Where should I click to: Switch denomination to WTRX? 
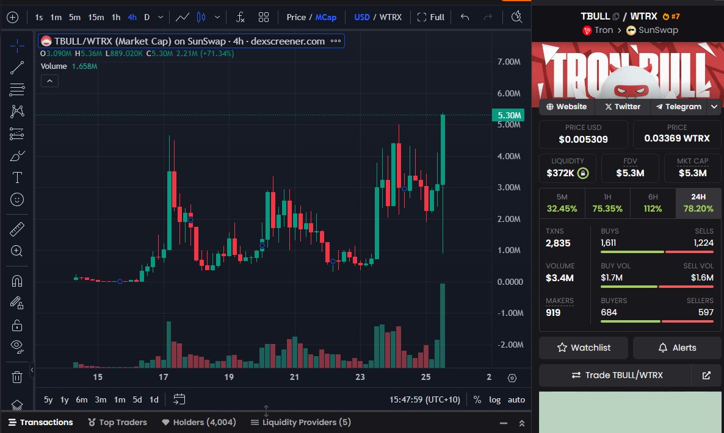click(391, 18)
